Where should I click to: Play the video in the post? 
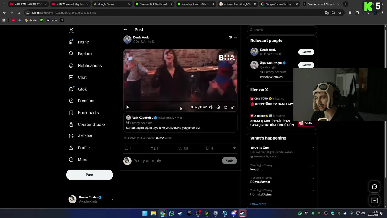tap(128, 107)
